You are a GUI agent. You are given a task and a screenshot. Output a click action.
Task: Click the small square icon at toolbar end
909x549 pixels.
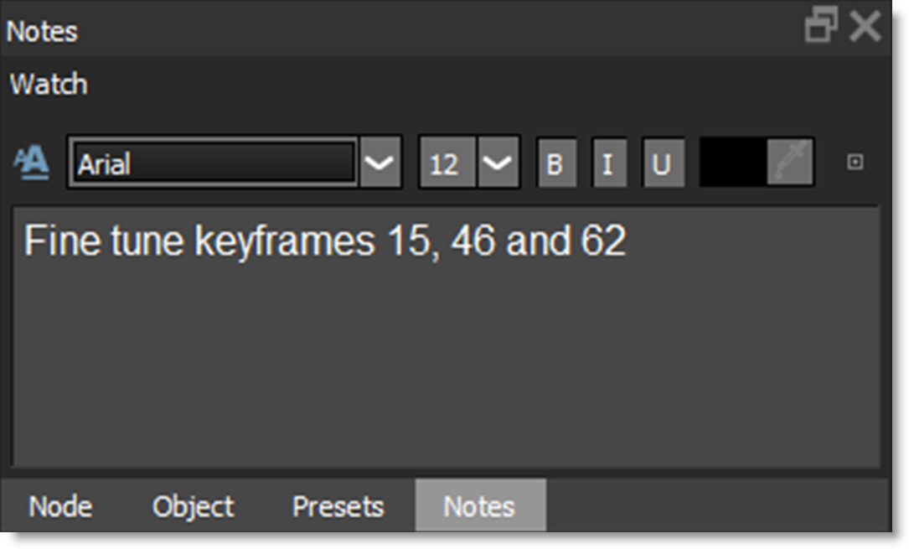pos(855,163)
